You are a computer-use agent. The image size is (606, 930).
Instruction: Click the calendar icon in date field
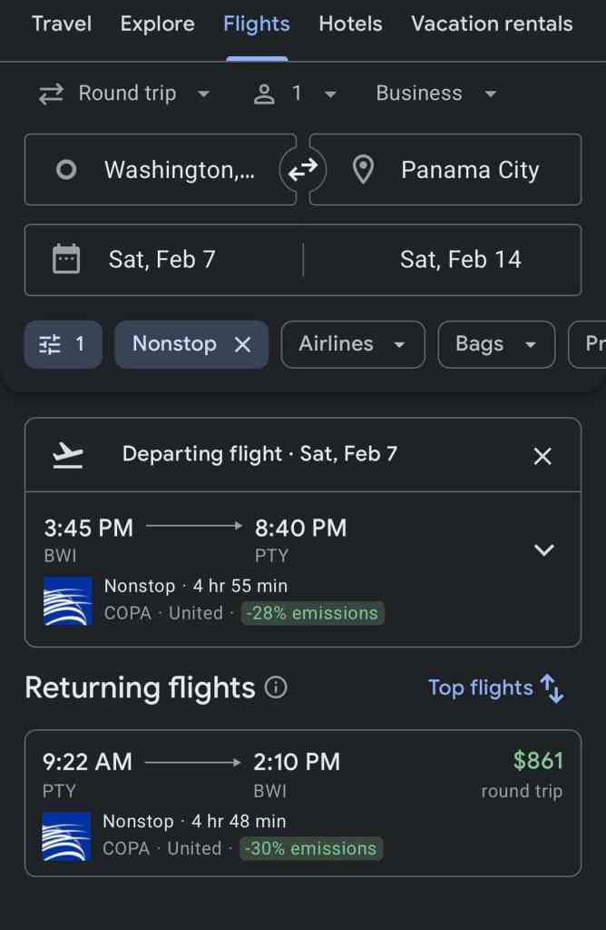(66, 260)
